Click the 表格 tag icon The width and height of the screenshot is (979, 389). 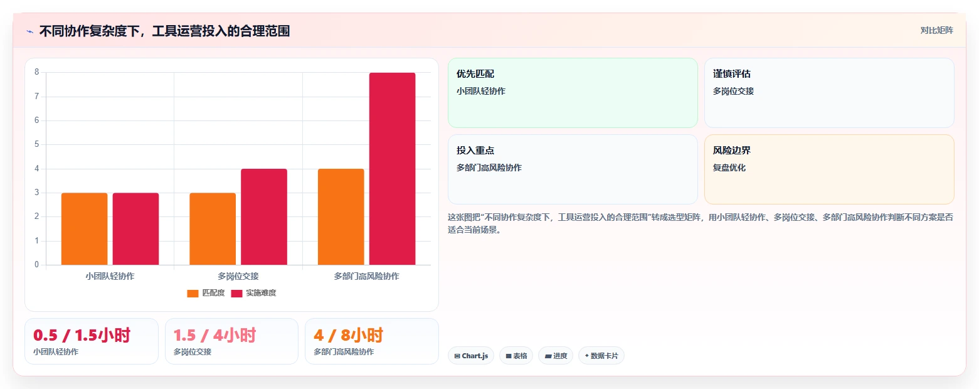pos(509,356)
